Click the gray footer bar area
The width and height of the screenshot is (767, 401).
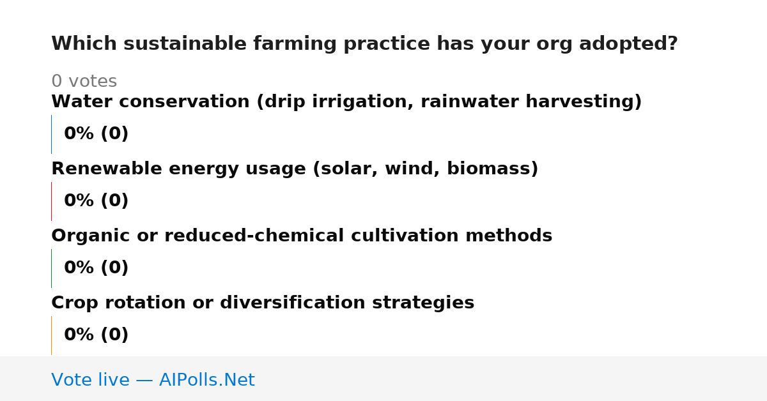click(x=383, y=379)
